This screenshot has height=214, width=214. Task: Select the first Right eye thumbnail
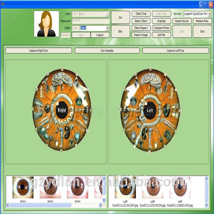tap(23, 187)
